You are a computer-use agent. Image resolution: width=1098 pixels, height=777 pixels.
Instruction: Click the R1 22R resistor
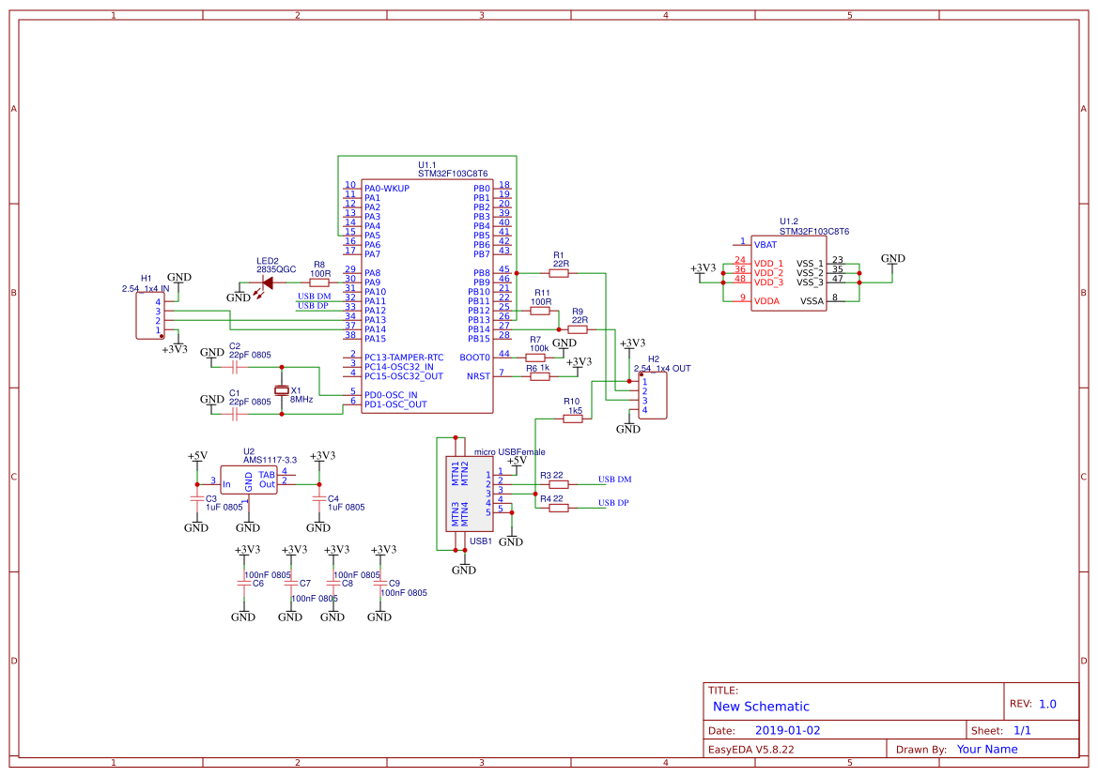click(x=559, y=273)
